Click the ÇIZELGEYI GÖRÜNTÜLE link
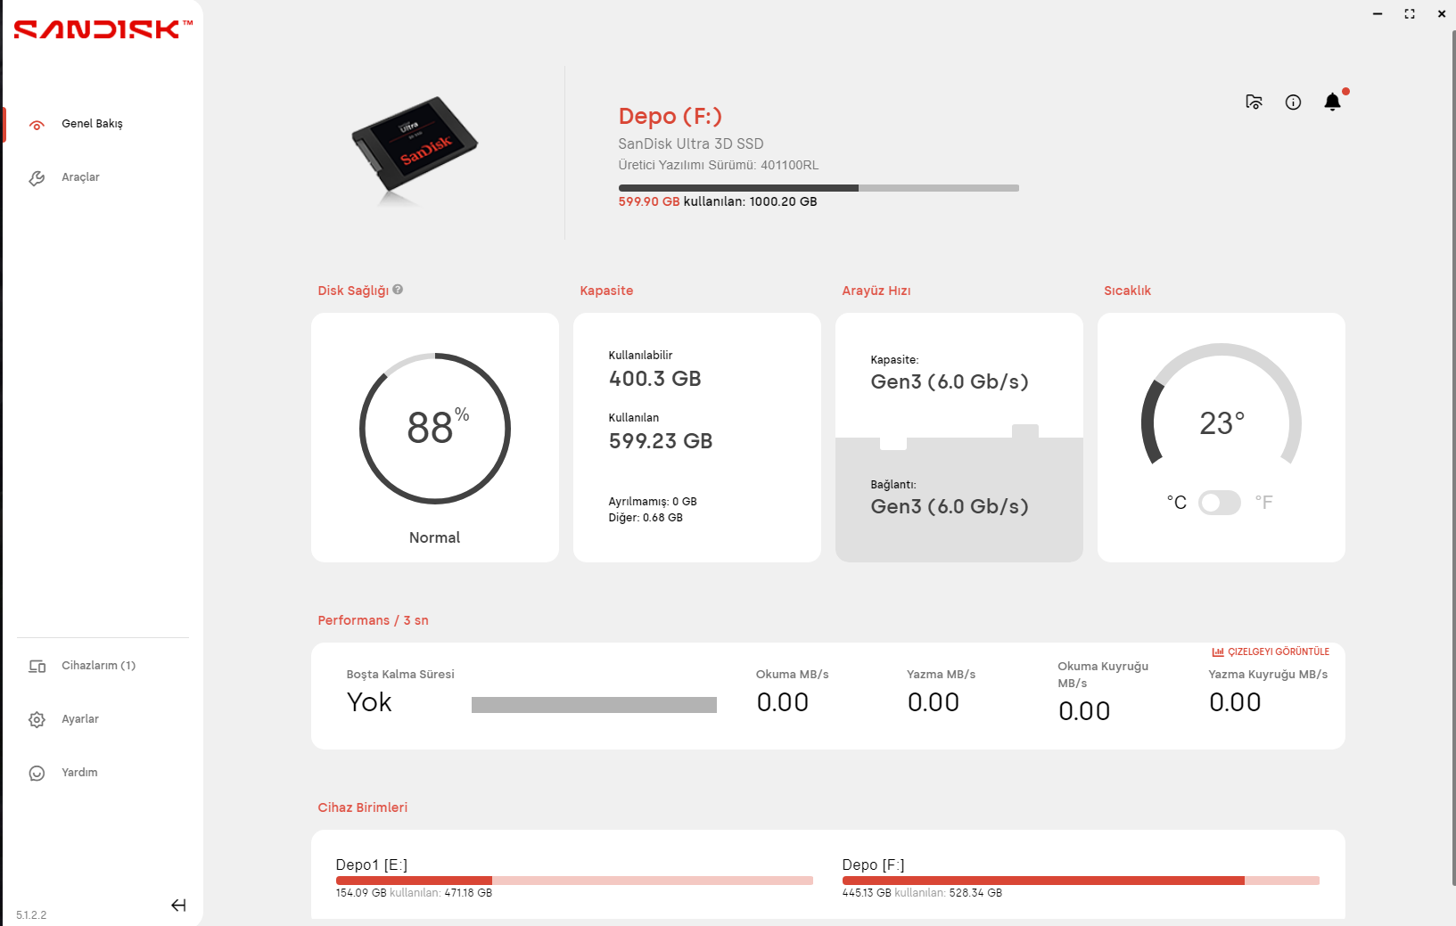Viewport: 1456px width, 926px height. coord(1279,651)
